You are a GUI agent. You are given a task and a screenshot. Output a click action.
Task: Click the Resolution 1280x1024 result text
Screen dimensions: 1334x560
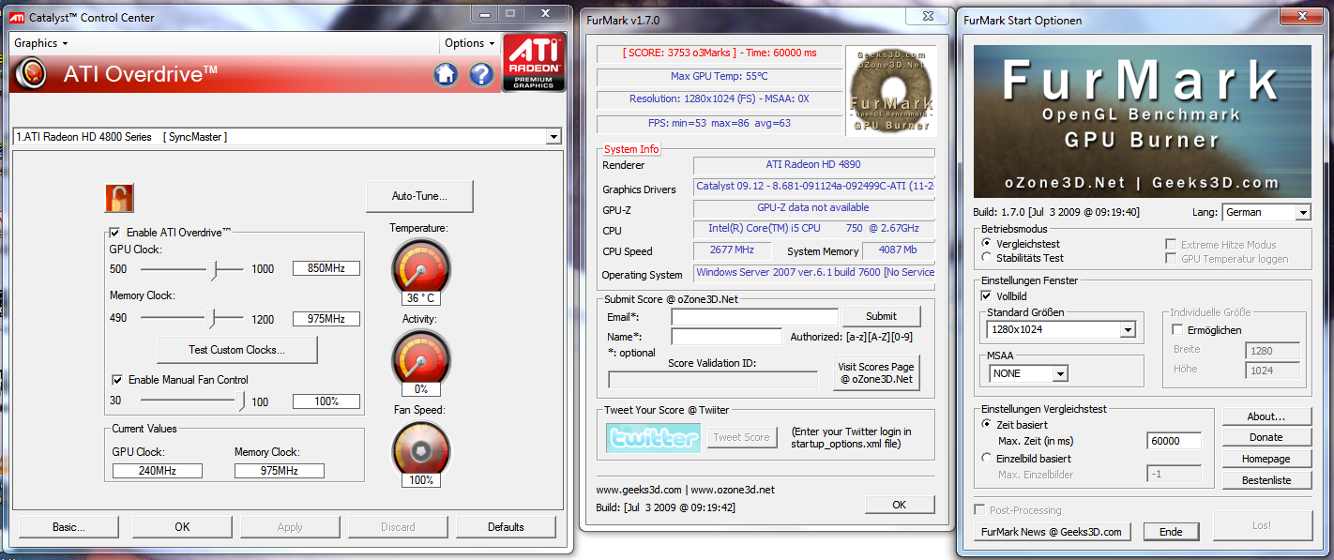[x=720, y=98]
